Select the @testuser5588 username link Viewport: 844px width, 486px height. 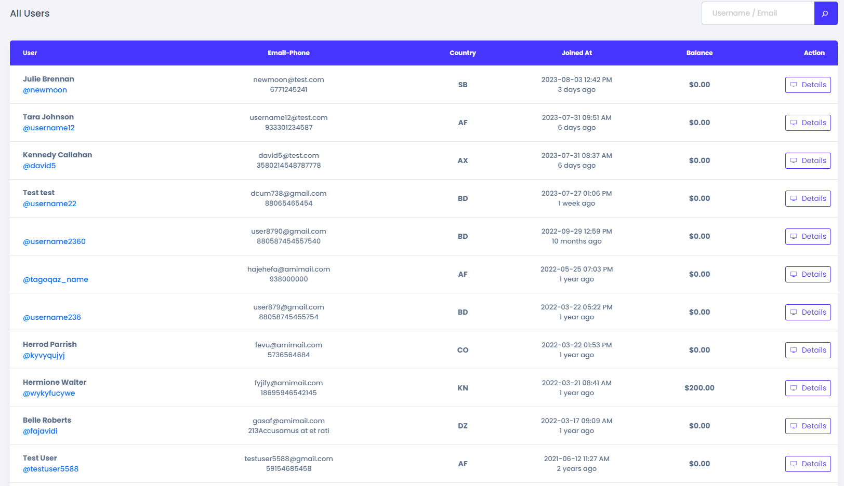point(50,469)
